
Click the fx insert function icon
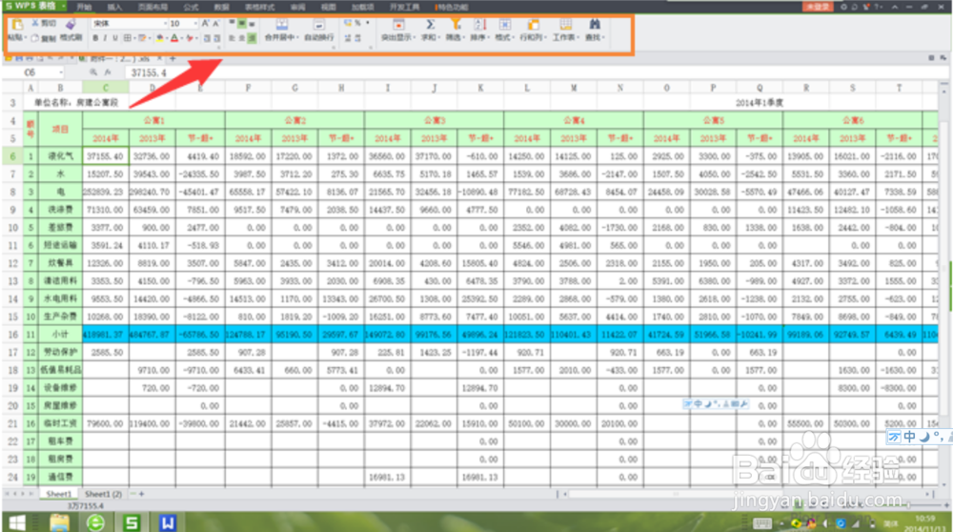(109, 72)
